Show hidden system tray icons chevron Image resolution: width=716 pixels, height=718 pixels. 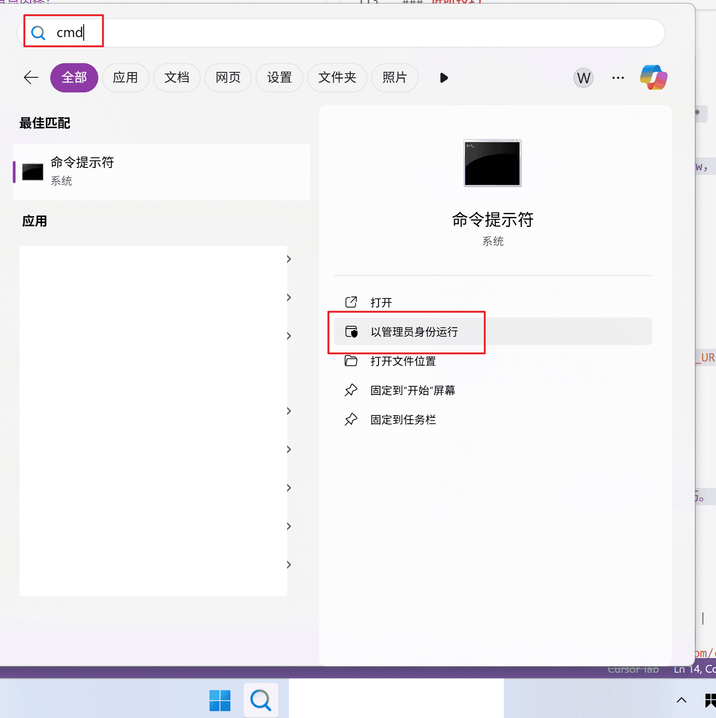pyautogui.click(x=681, y=700)
